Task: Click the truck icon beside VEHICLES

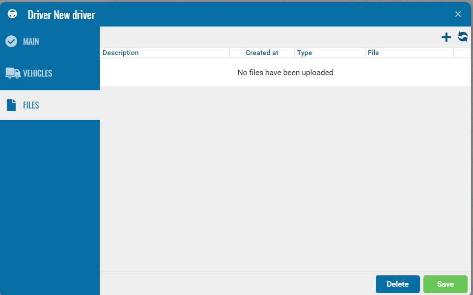Action: (13, 73)
